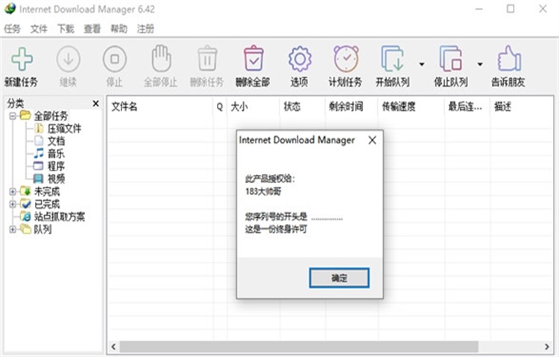Open the 查看 menu
Screen dimensions: 559x357
[92, 28]
